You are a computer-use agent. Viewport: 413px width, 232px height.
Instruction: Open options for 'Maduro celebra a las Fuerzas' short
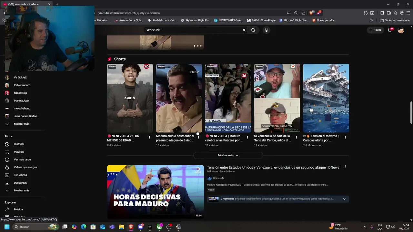(x=247, y=138)
